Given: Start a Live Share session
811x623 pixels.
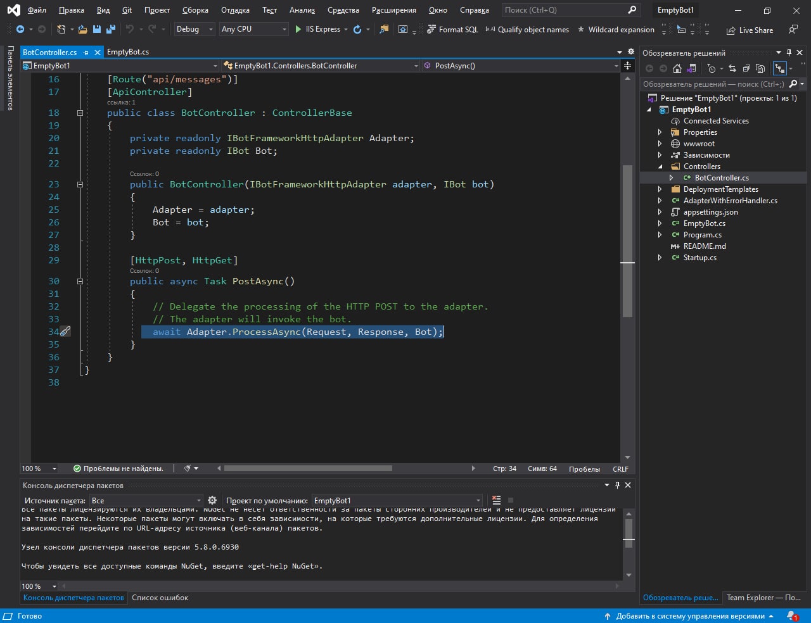Looking at the screenshot, I should point(750,30).
